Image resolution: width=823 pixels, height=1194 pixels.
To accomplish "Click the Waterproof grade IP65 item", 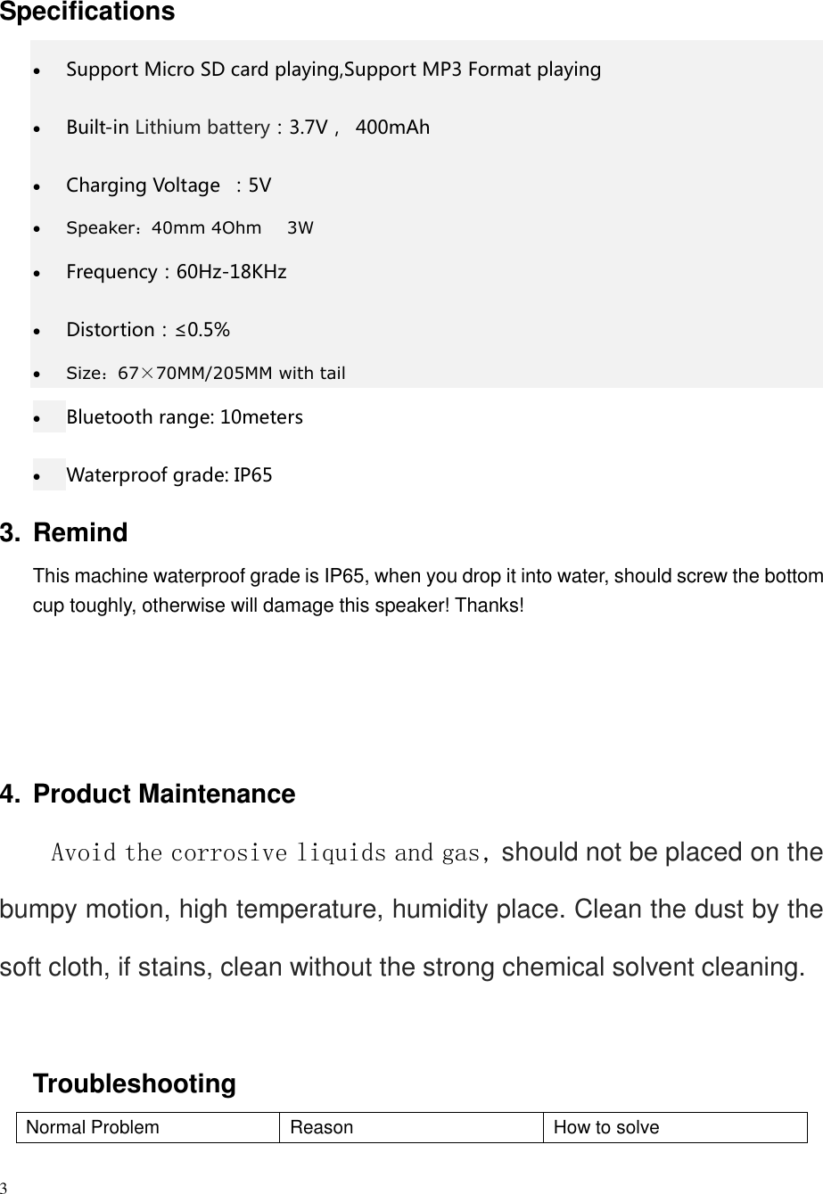I will [169, 475].
